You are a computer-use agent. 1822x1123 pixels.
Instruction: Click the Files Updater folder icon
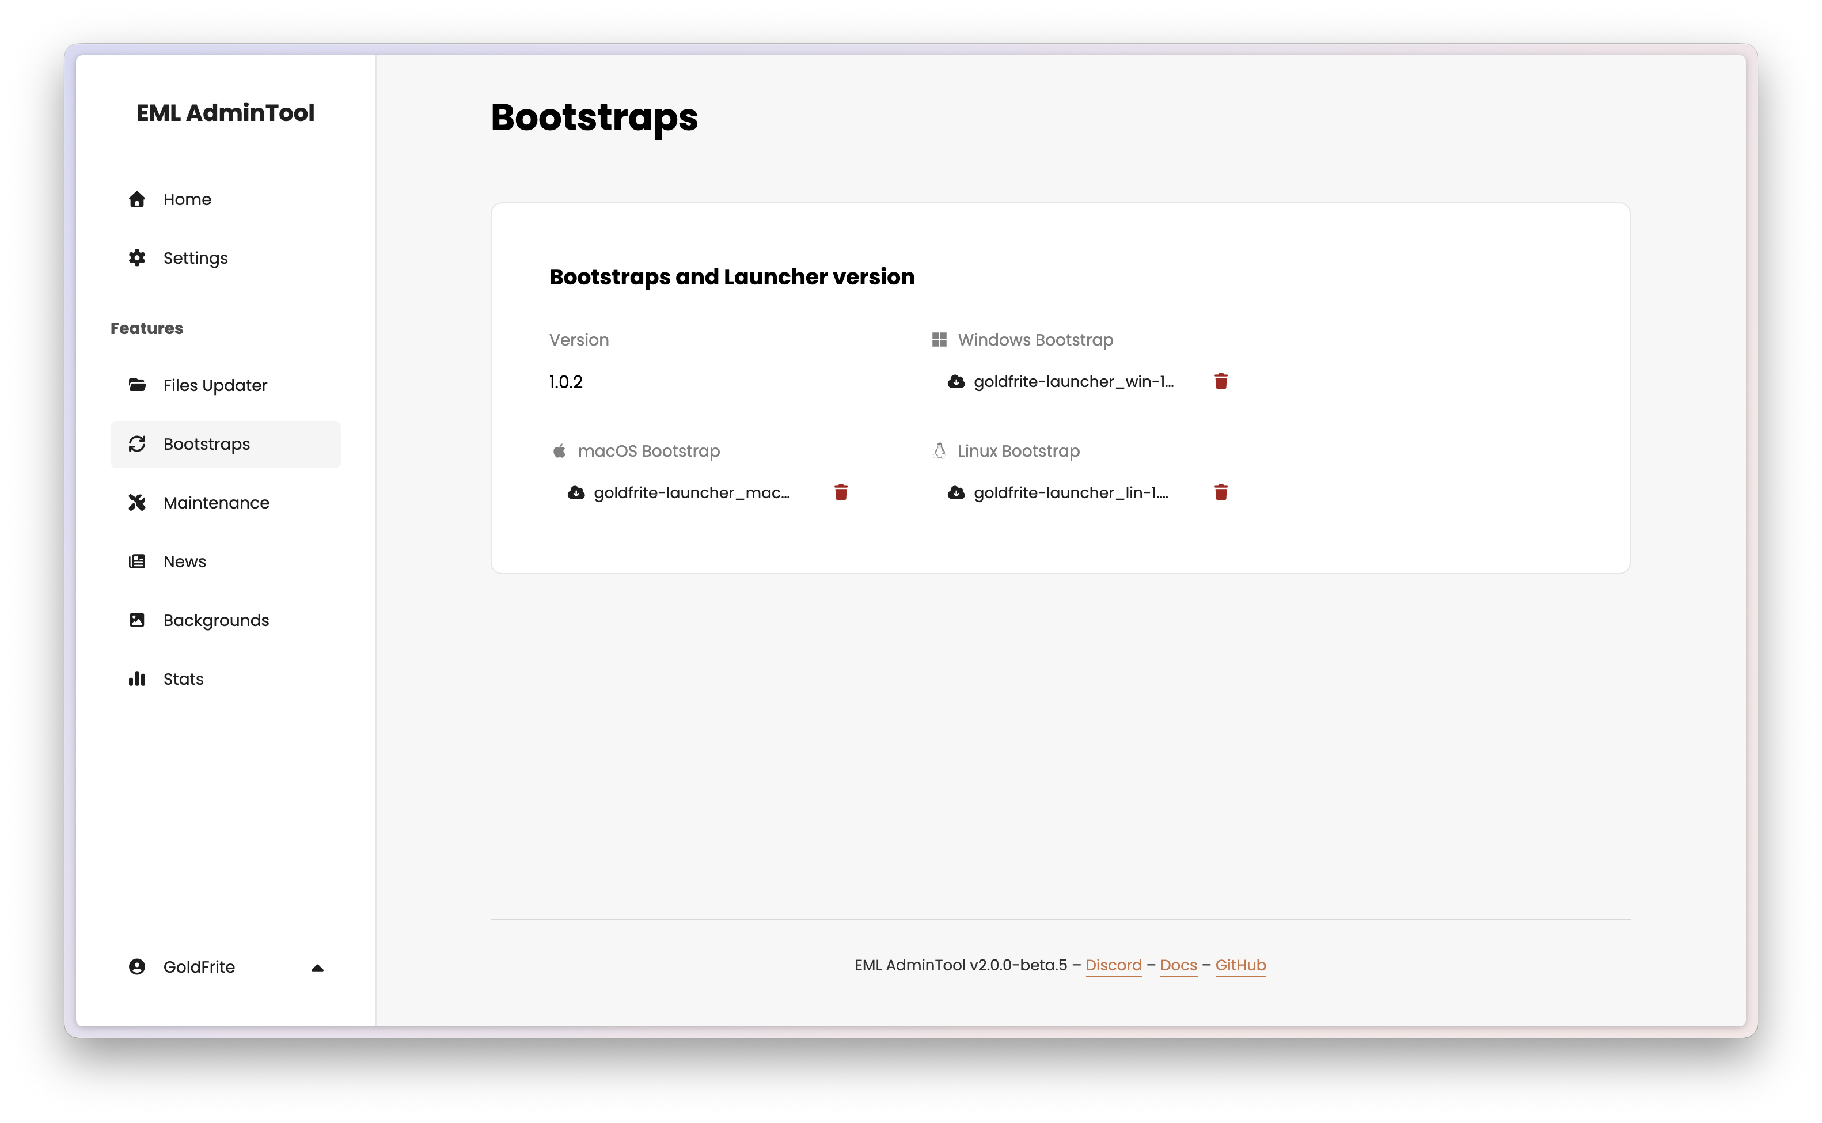(138, 385)
